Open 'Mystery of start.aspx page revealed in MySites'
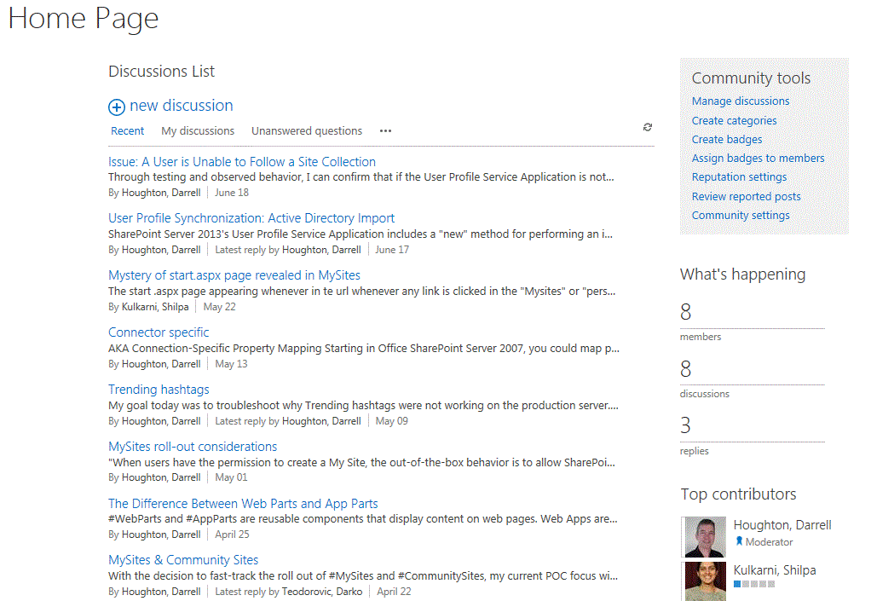 234,275
